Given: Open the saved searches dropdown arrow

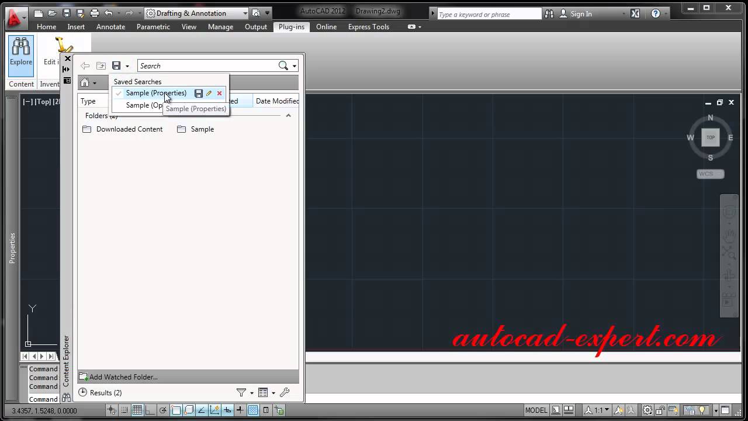Looking at the screenshot, I should 127,66.
